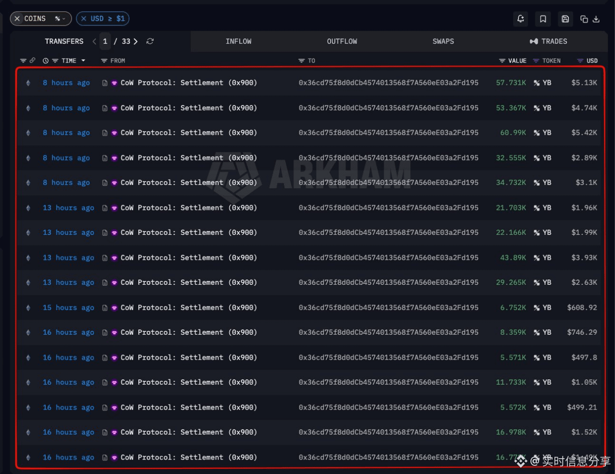The width and height of the screenshot is (615, 474).
Task: Toggle the TIME sort caret
Action: 83,61
